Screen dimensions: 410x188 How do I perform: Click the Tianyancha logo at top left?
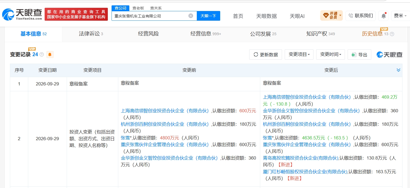(22, 15)
